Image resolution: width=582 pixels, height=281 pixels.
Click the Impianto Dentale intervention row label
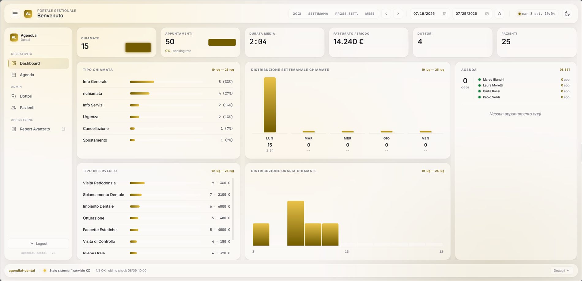(x=98, y=206)
